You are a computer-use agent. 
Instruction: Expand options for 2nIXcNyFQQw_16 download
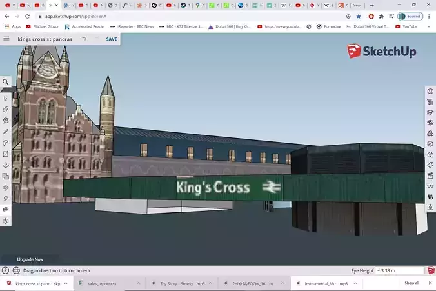click(282, 283)
